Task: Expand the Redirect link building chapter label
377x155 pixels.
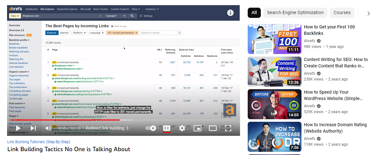Action: [x=107, y=128]
